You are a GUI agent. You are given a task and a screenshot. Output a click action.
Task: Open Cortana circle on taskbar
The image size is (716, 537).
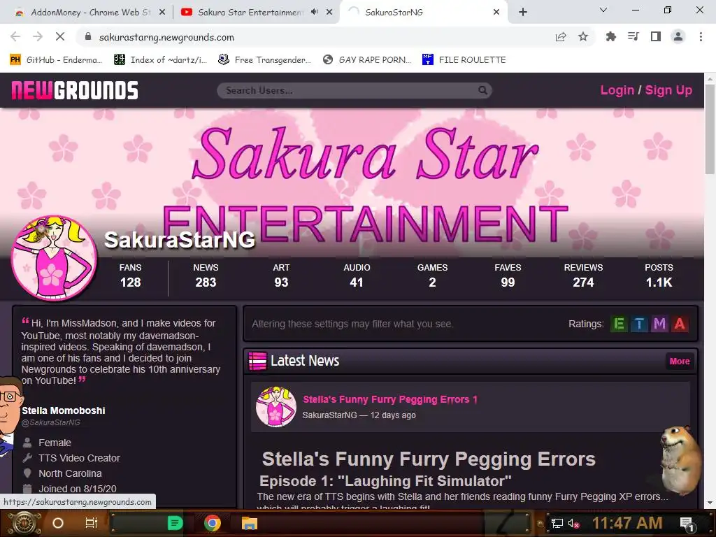pos(58,523)
